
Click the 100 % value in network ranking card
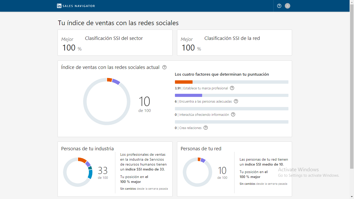tap(191, 48)
